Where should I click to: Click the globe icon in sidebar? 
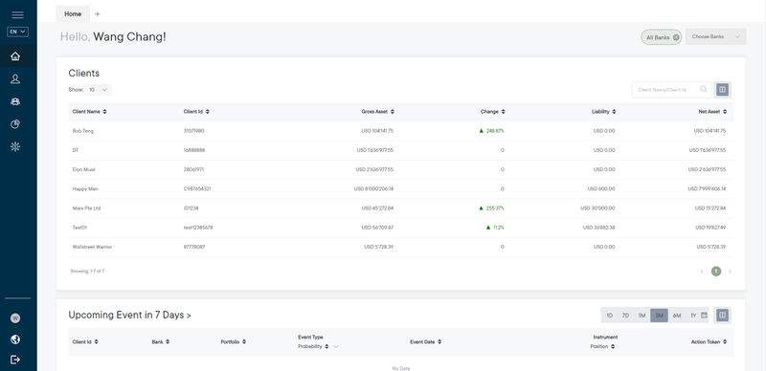15,339
